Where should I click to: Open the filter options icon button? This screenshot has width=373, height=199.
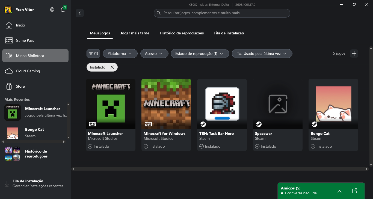93,54
